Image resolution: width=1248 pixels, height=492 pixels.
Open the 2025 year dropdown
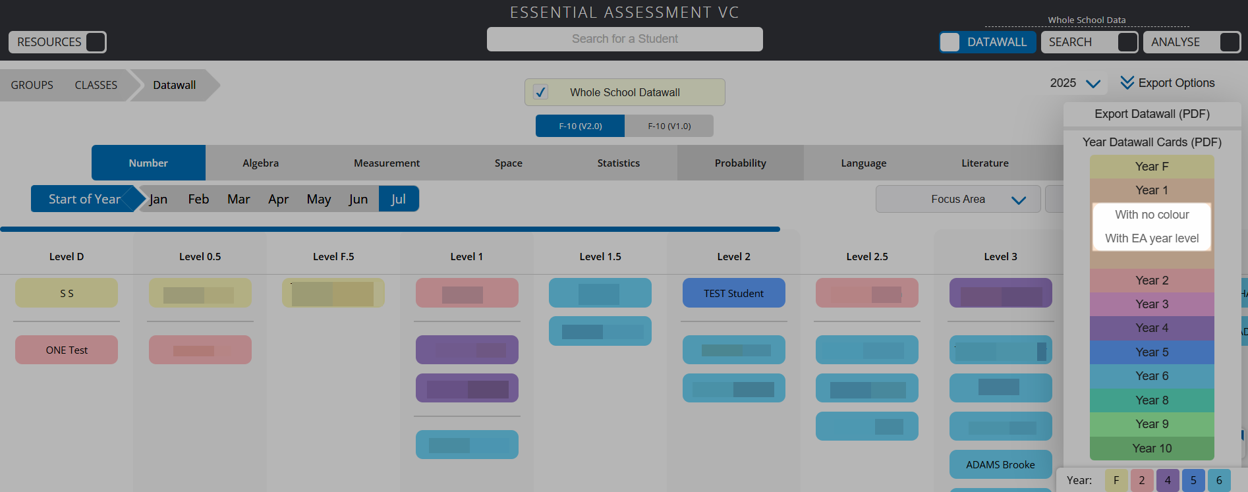click(1075, 83)
